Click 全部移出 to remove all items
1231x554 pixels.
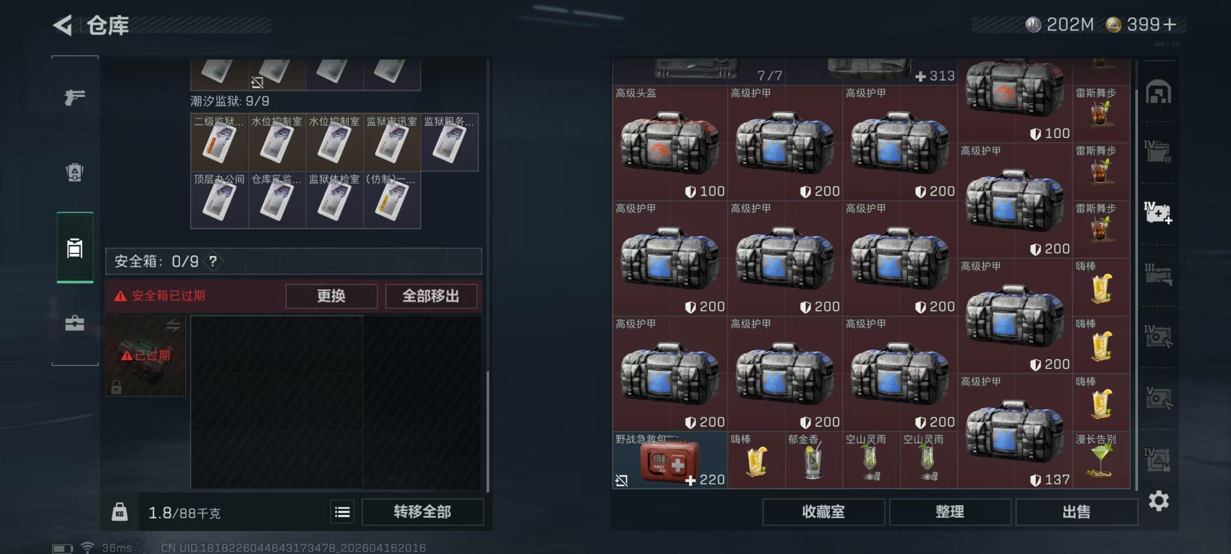431,296
